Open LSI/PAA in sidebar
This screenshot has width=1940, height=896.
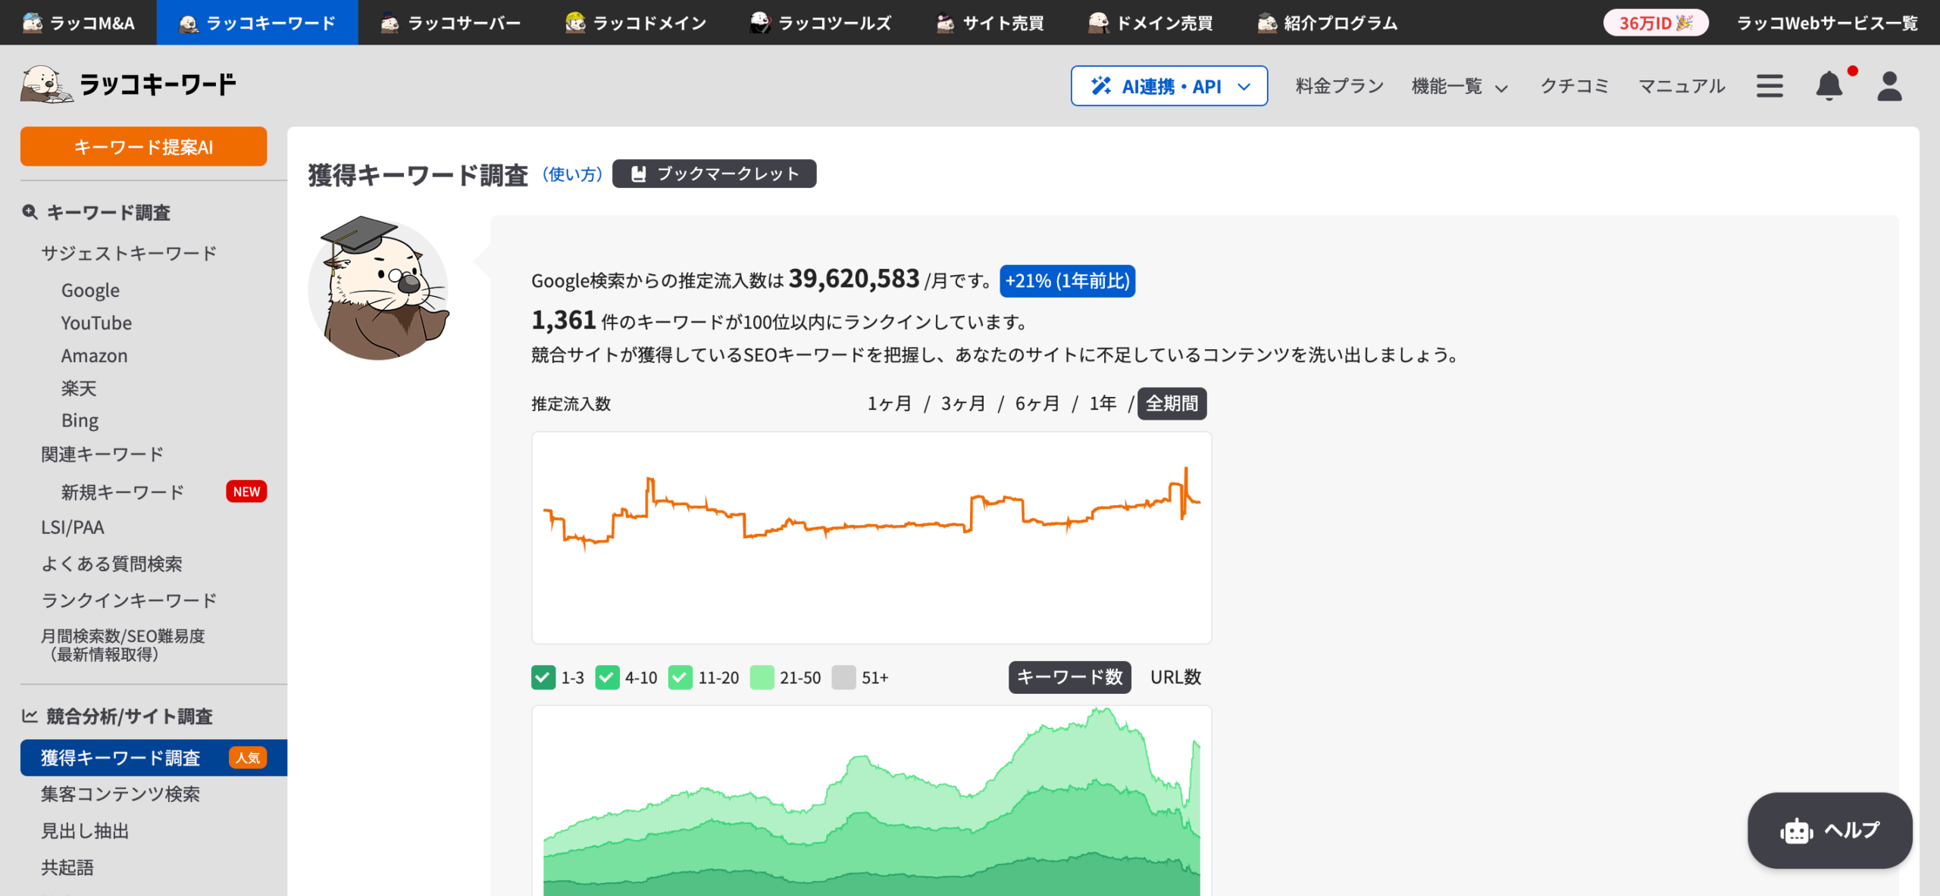(73, 527)
